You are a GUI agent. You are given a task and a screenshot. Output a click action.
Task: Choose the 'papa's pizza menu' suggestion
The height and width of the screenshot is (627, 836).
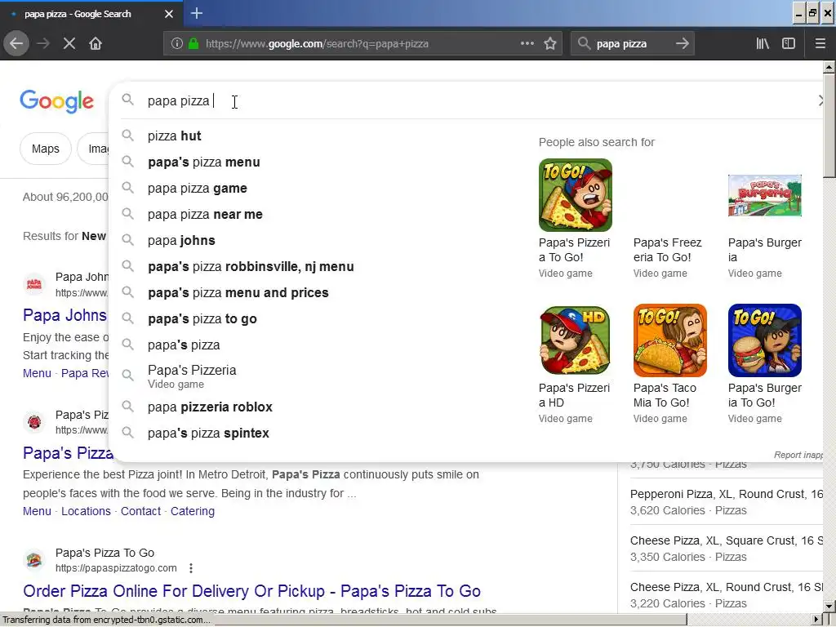204,162
